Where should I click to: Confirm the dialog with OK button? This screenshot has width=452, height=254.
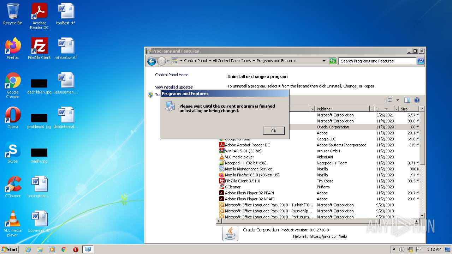[274, 131]
